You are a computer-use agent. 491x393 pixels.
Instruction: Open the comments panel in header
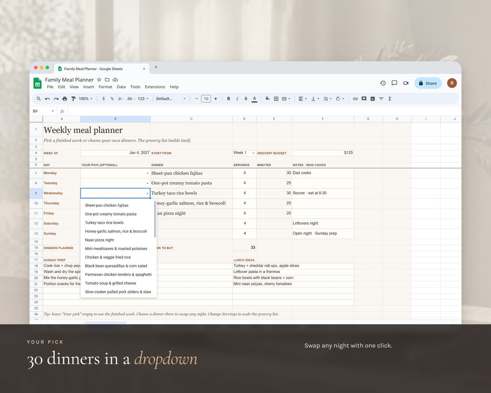pyautogui.click(x=395, y=83)
